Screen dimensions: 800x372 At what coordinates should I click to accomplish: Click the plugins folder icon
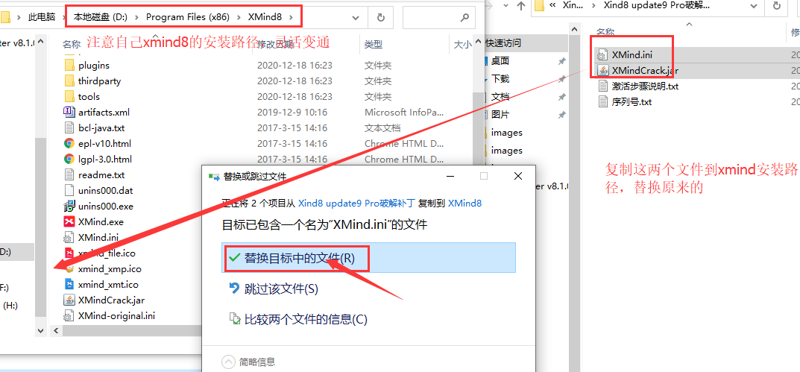click(x=69, y=66)
